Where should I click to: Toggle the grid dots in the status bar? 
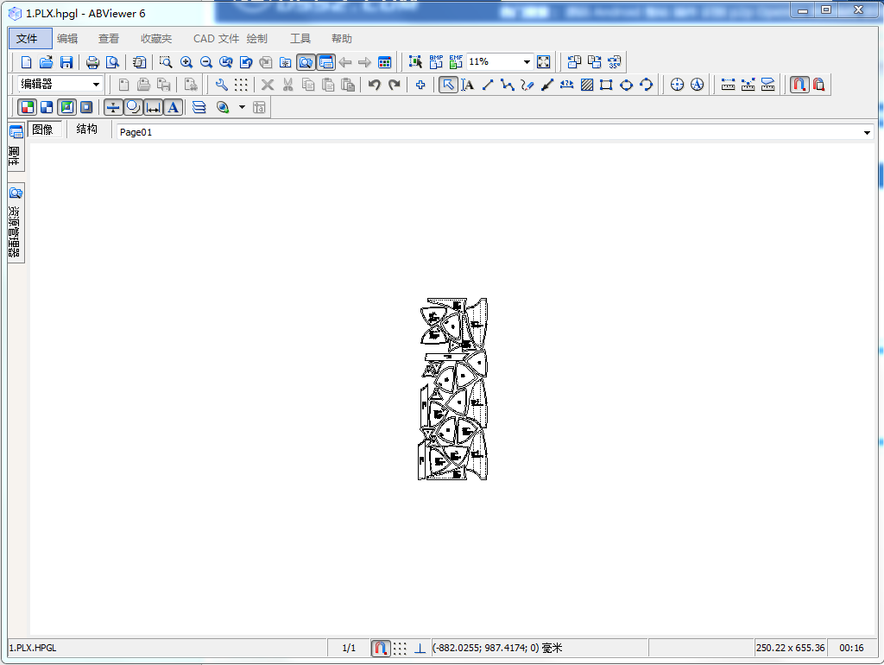coord(401,648)
